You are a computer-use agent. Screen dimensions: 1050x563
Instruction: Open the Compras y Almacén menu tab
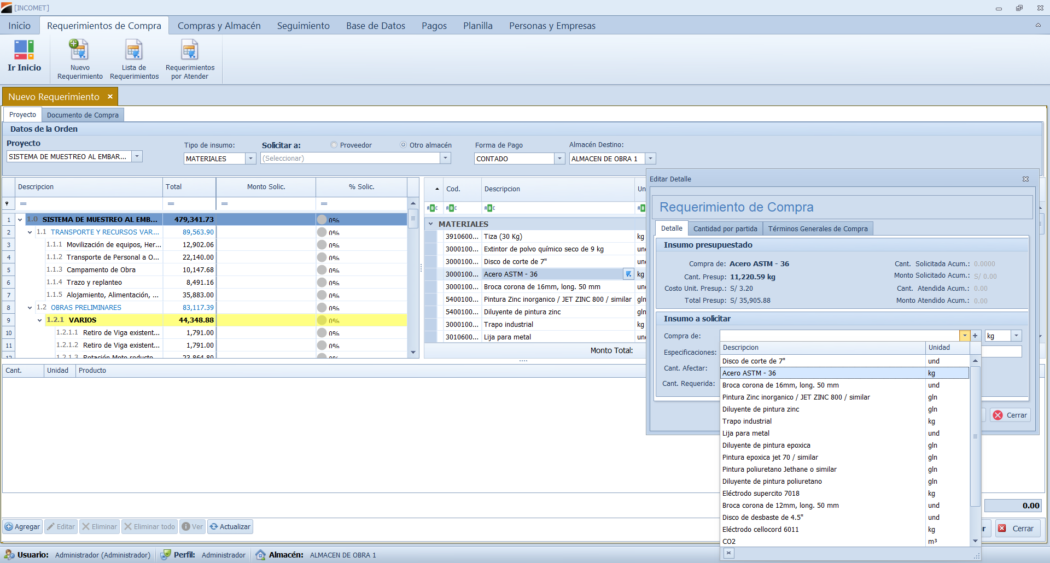coord(219,26)
